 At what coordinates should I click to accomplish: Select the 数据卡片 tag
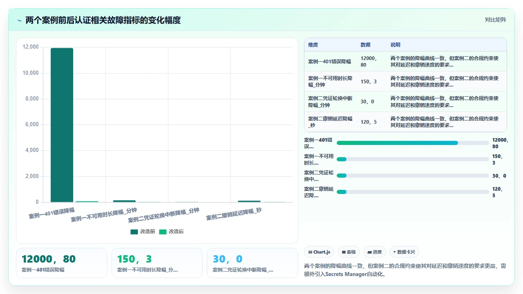coord(404,252)
